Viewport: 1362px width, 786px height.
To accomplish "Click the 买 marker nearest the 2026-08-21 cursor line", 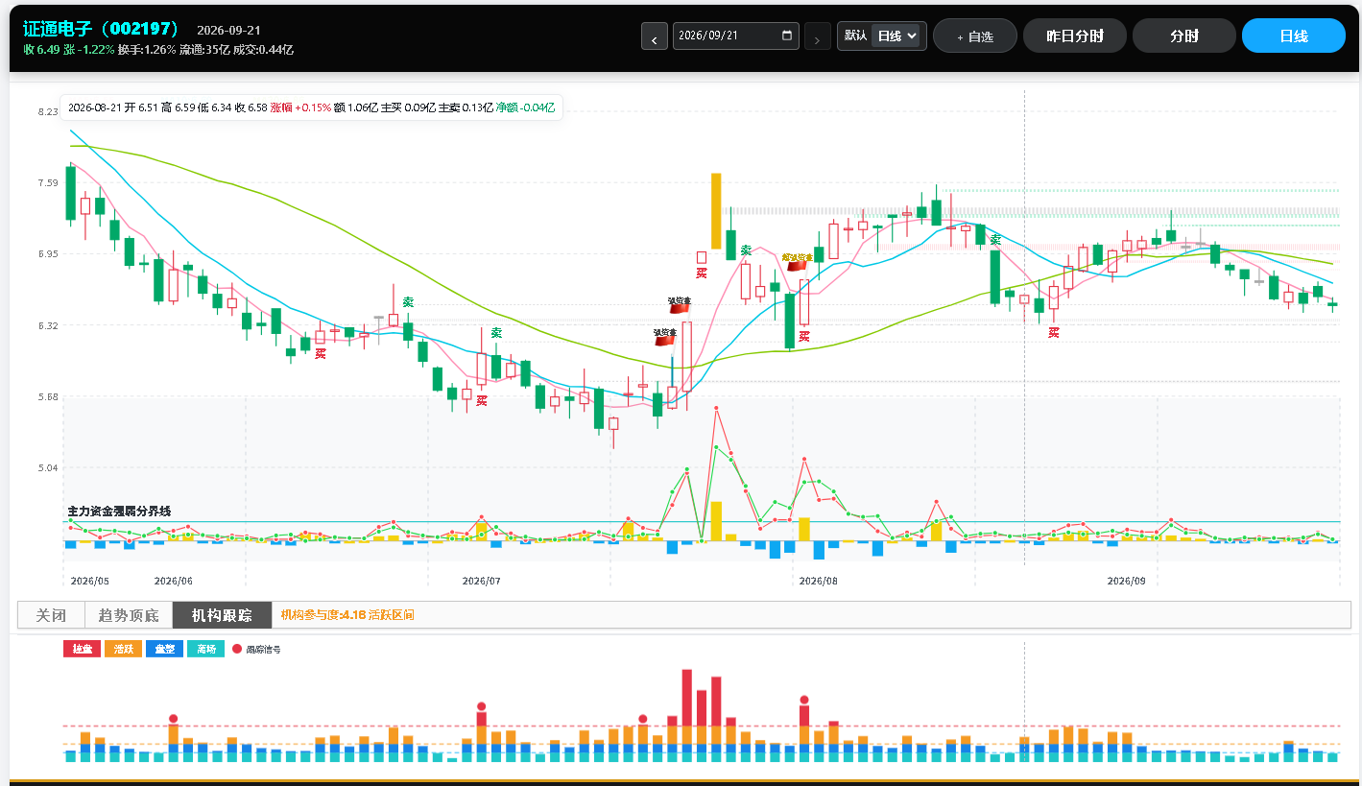I will [1053, 332].
